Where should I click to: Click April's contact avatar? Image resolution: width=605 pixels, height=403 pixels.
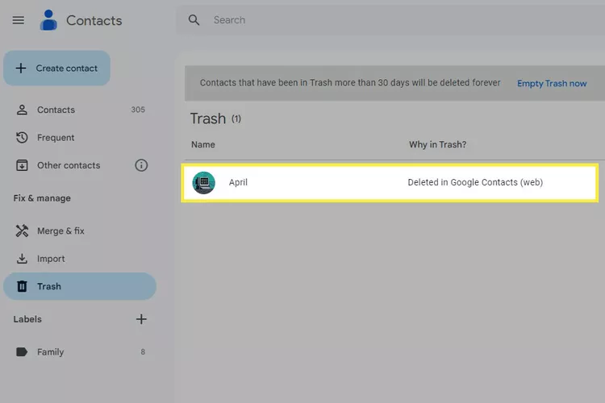point(204,183)
